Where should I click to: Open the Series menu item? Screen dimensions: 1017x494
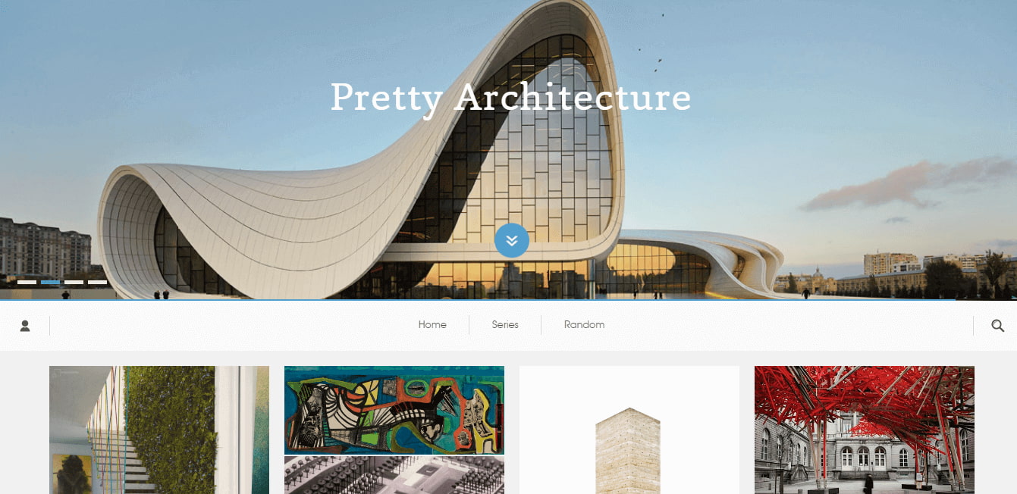tap(505, 325)
